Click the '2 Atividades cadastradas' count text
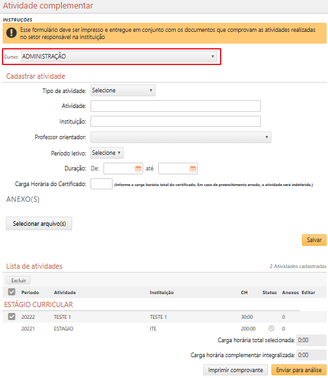The image size is (328, 378). pos(298,266)
